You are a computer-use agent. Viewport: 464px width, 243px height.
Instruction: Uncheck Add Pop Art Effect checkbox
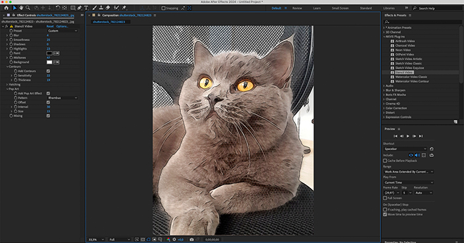coord(48,93)
